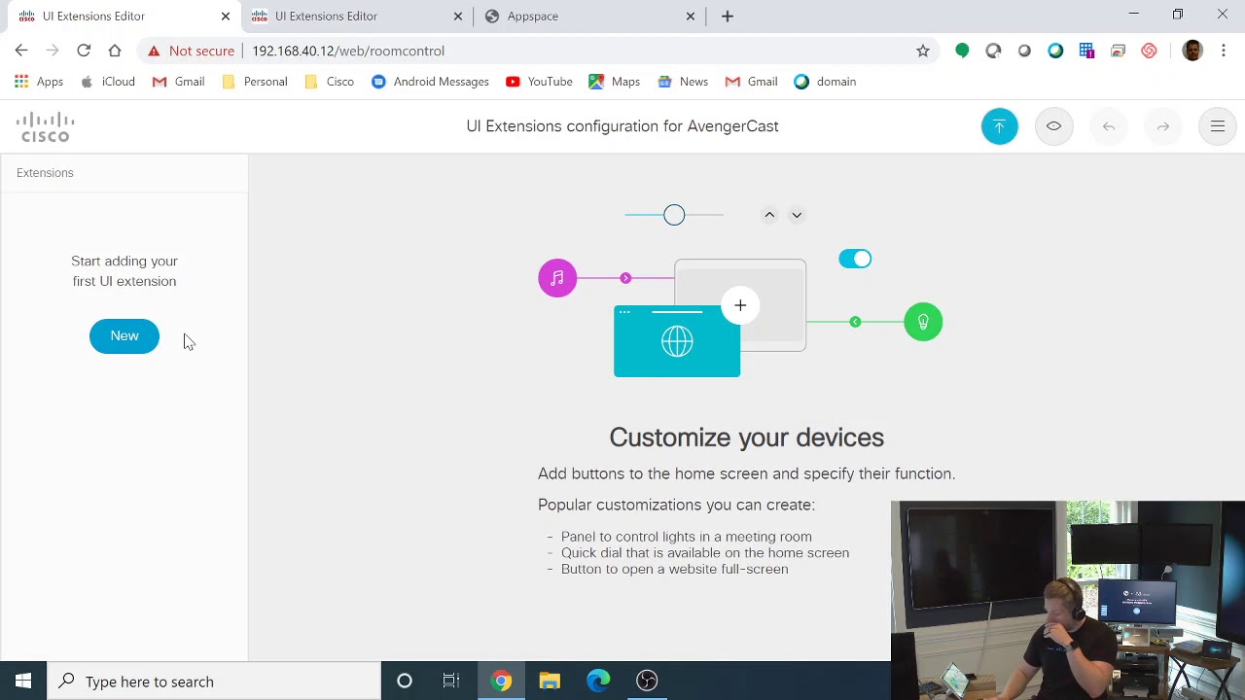
Task: Open the YouTube bookmark
Action: 539,82
